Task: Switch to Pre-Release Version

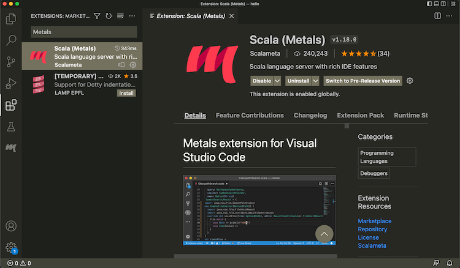Action: coord(362,81)
